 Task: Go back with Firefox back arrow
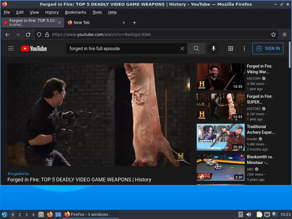pyautogui.click(x=7, y=35)
